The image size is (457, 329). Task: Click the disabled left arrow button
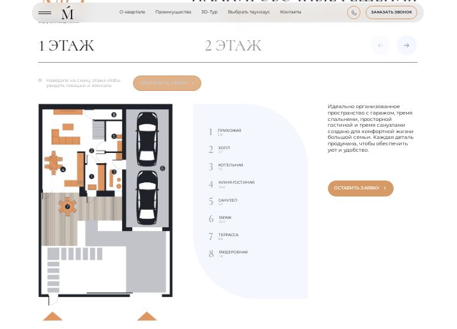pos(380,45)
